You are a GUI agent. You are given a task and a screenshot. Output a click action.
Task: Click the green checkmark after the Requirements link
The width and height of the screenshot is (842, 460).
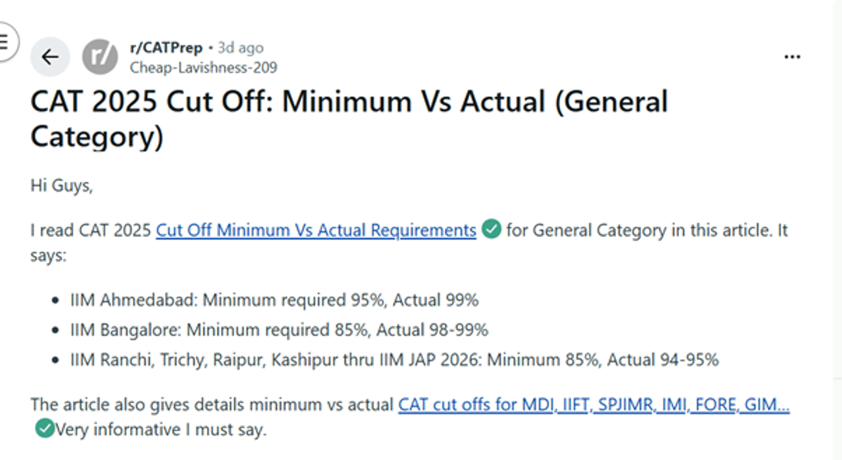[x=491, y=229]
